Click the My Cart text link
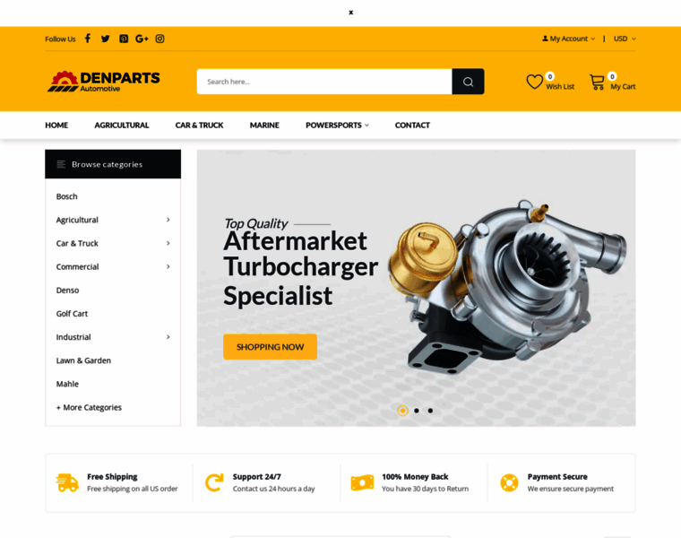 tap(623, 86)
